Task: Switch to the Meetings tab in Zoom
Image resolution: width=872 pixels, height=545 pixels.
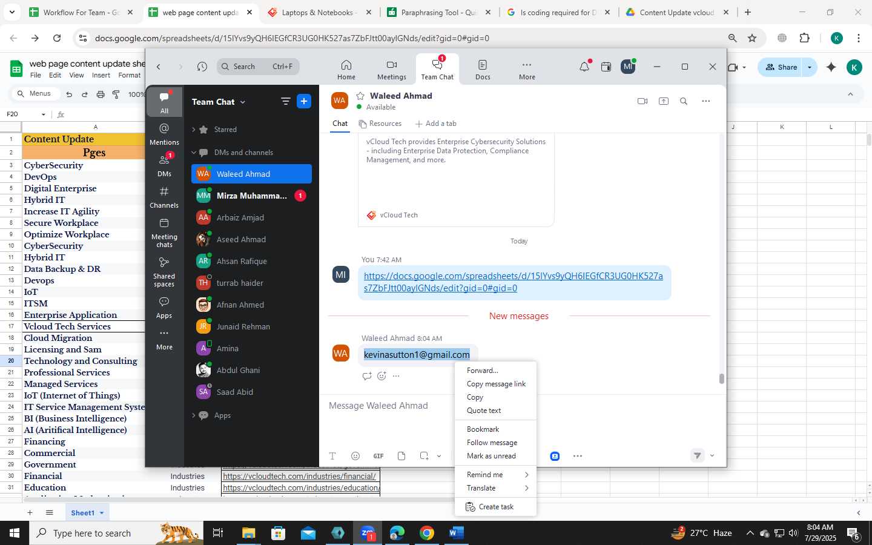Action: (x=392, y=70)
